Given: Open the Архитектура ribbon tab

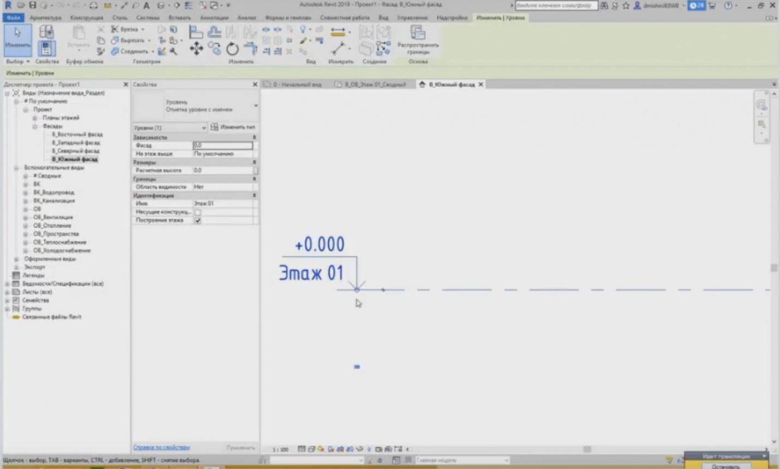Looking at the screenshot, I should pyautogui.click(x=45, y=17).
